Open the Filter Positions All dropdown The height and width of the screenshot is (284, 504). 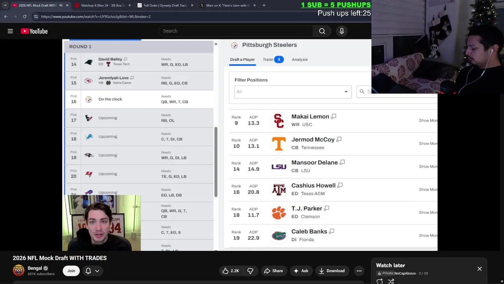coord(293,92)
